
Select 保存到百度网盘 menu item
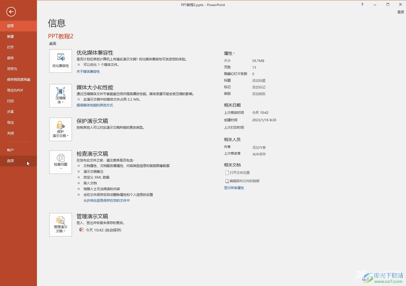18,80
